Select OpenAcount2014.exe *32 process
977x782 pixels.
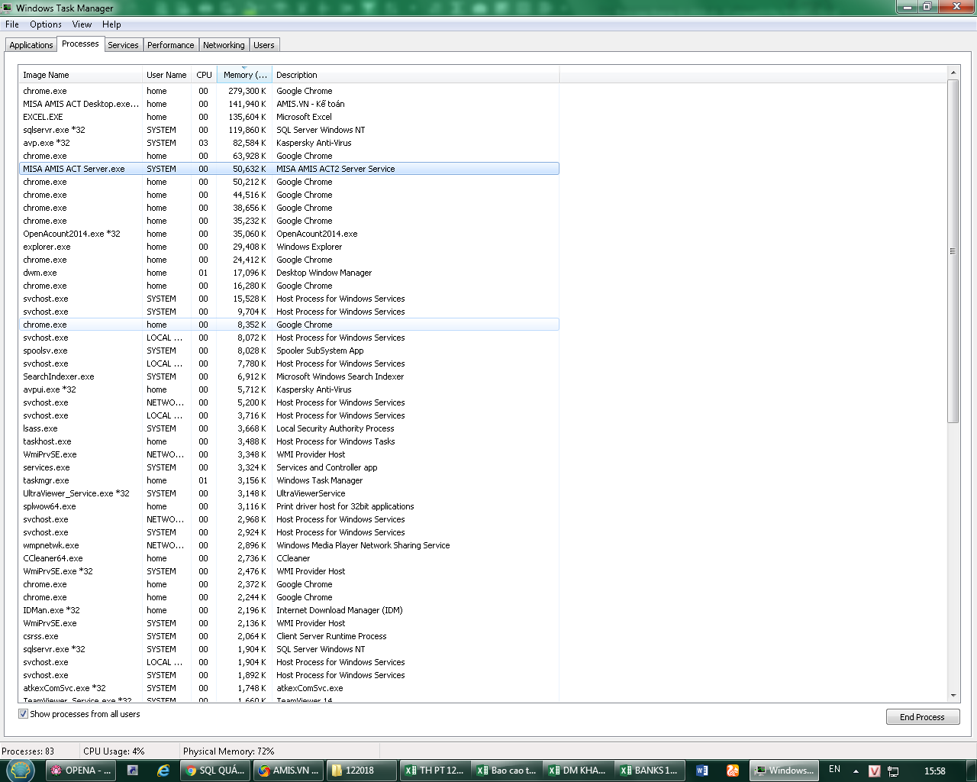[x=289, y=234]
